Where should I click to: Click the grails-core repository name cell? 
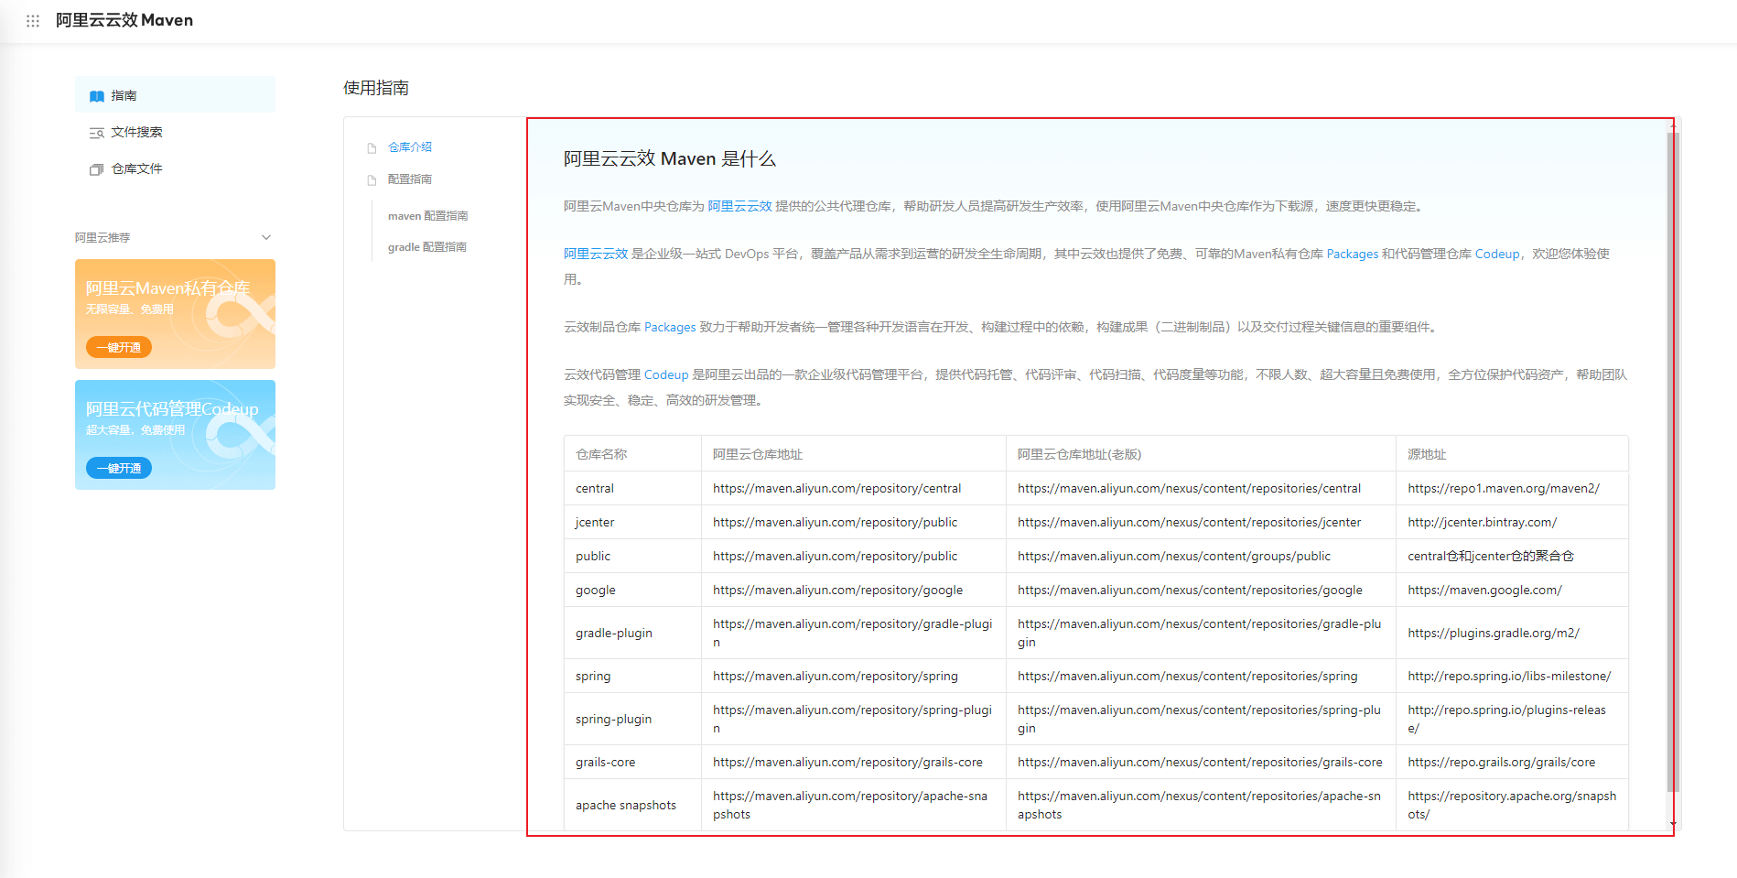click(x=632, y=762)
